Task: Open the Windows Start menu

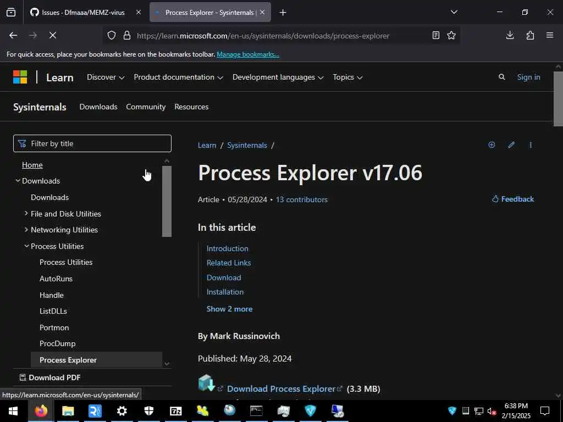Action: (x=13, y=411)
